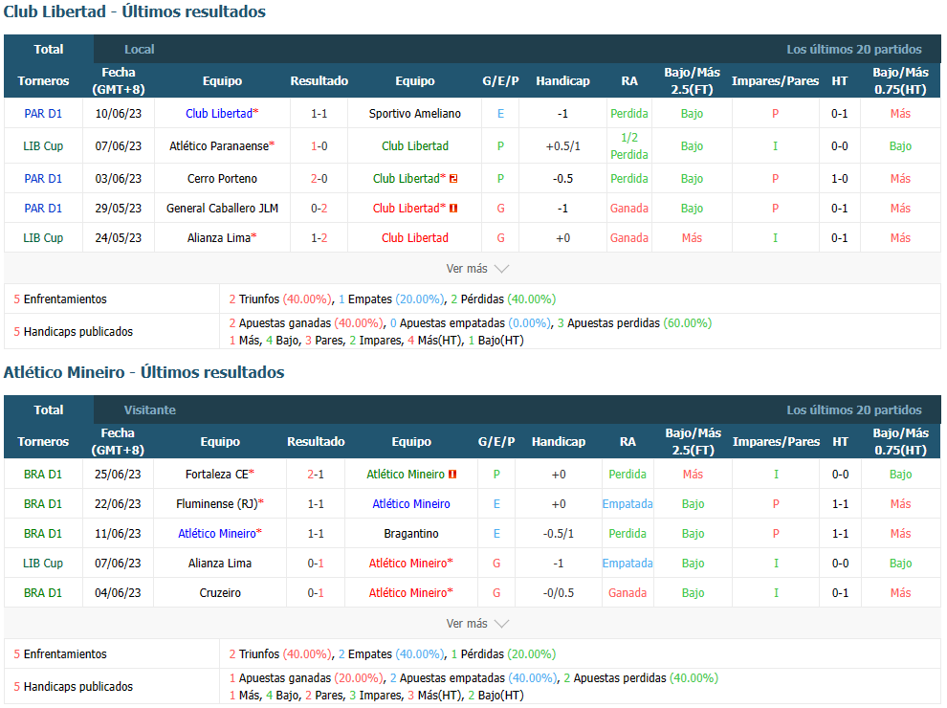Image resolution: width=947 pixels, height=708 pixels.
Task: Click the Bragantino team name
Action: tap(411, 534)
